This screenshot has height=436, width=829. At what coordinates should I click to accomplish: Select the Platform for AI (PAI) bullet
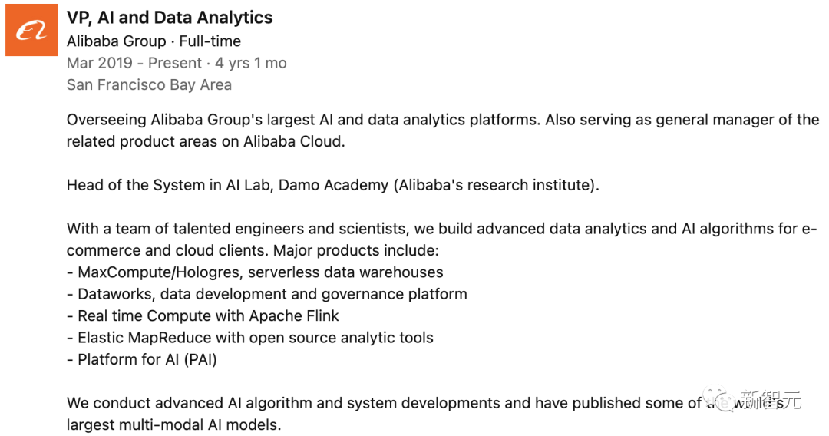142,359
